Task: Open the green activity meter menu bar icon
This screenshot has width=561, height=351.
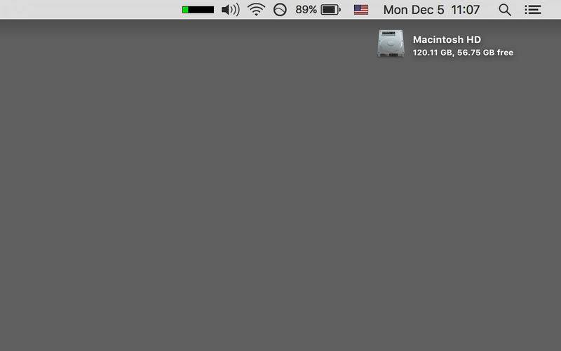Action: (x=198, y=10)
